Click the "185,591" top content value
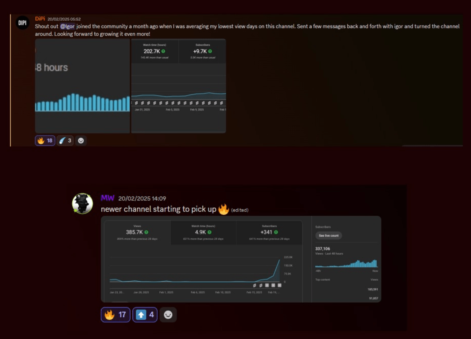The image size is (471, 339). tap(373, 289)
